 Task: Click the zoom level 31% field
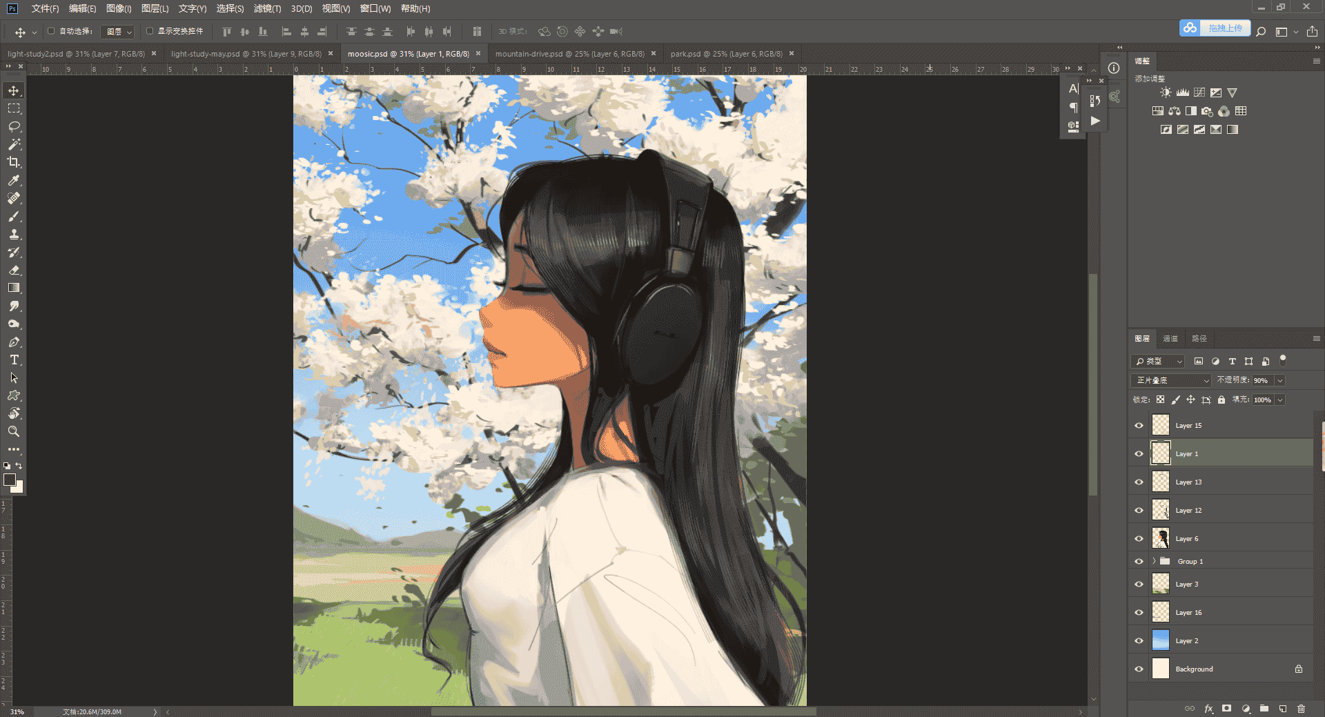click(17, 711)
